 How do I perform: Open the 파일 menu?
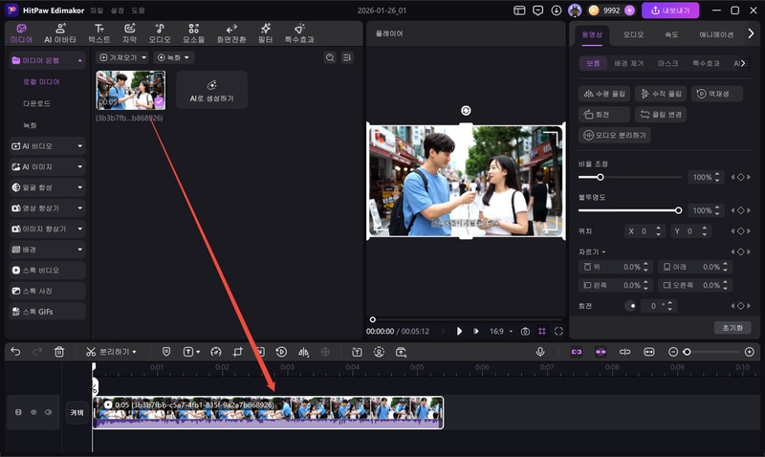coord(98,11)
